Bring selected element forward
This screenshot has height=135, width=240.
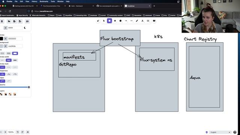[10, 94]
